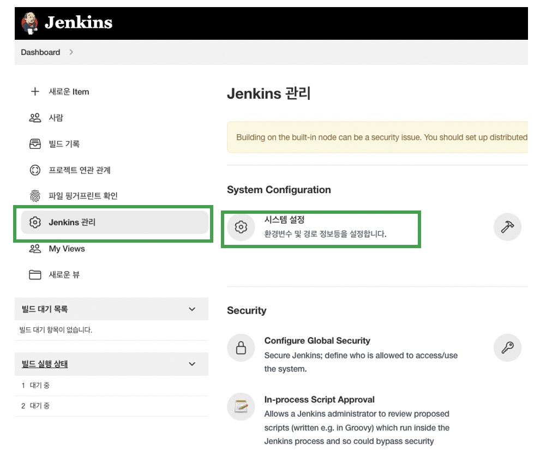This screenshot has width=534, height=457.
Task: Click the inbox icon for 빌드 기록
Action: [x=35, y=144]
